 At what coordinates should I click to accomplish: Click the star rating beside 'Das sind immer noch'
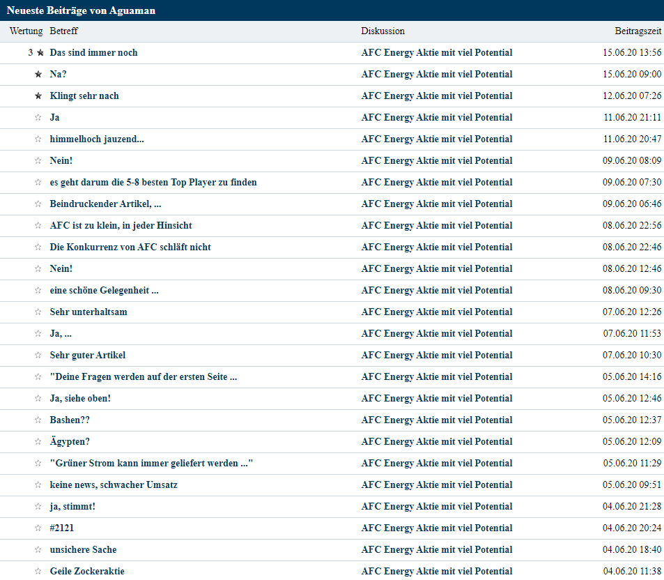40,53
